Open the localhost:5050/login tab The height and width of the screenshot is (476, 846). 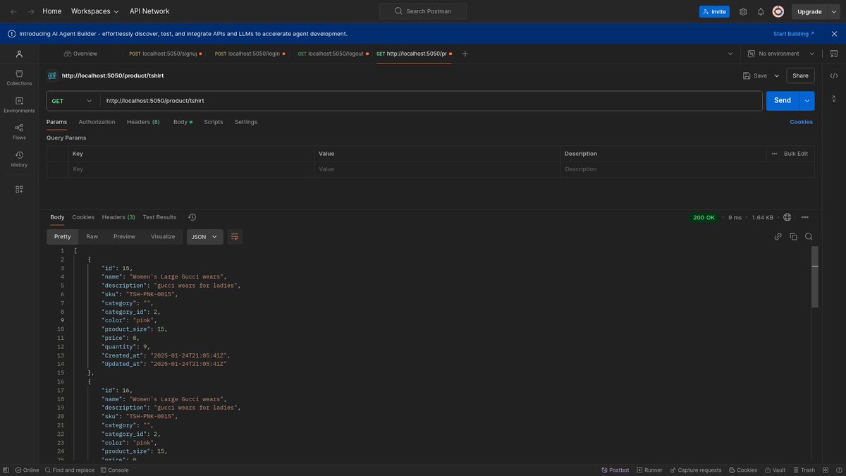point(250,54)
